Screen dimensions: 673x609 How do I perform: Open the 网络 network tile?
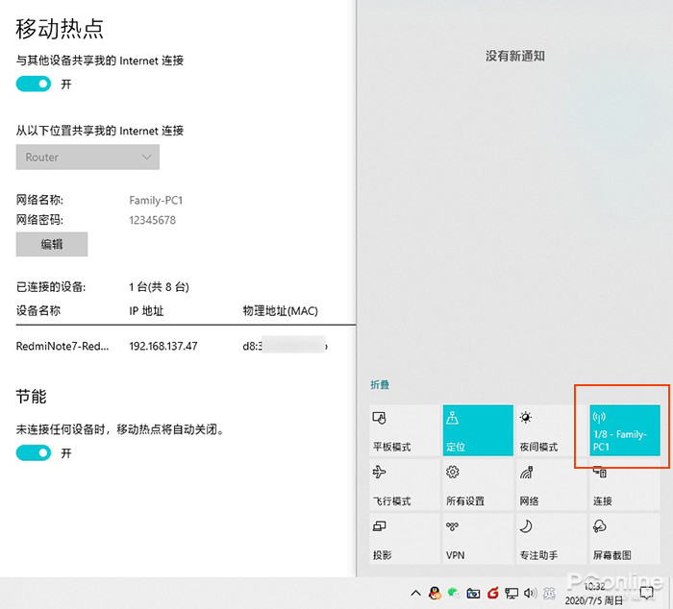tap(551, 485)
